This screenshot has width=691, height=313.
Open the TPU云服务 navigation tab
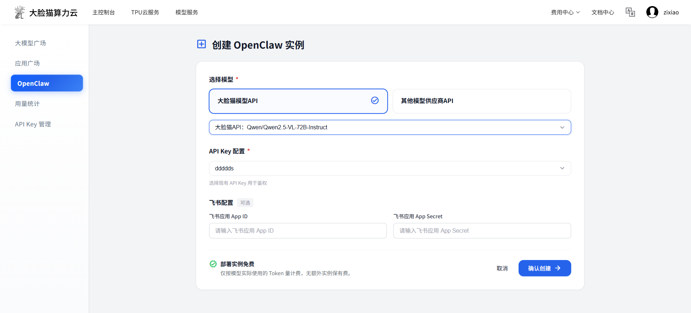pyautogui.click(x=145, y=12)
